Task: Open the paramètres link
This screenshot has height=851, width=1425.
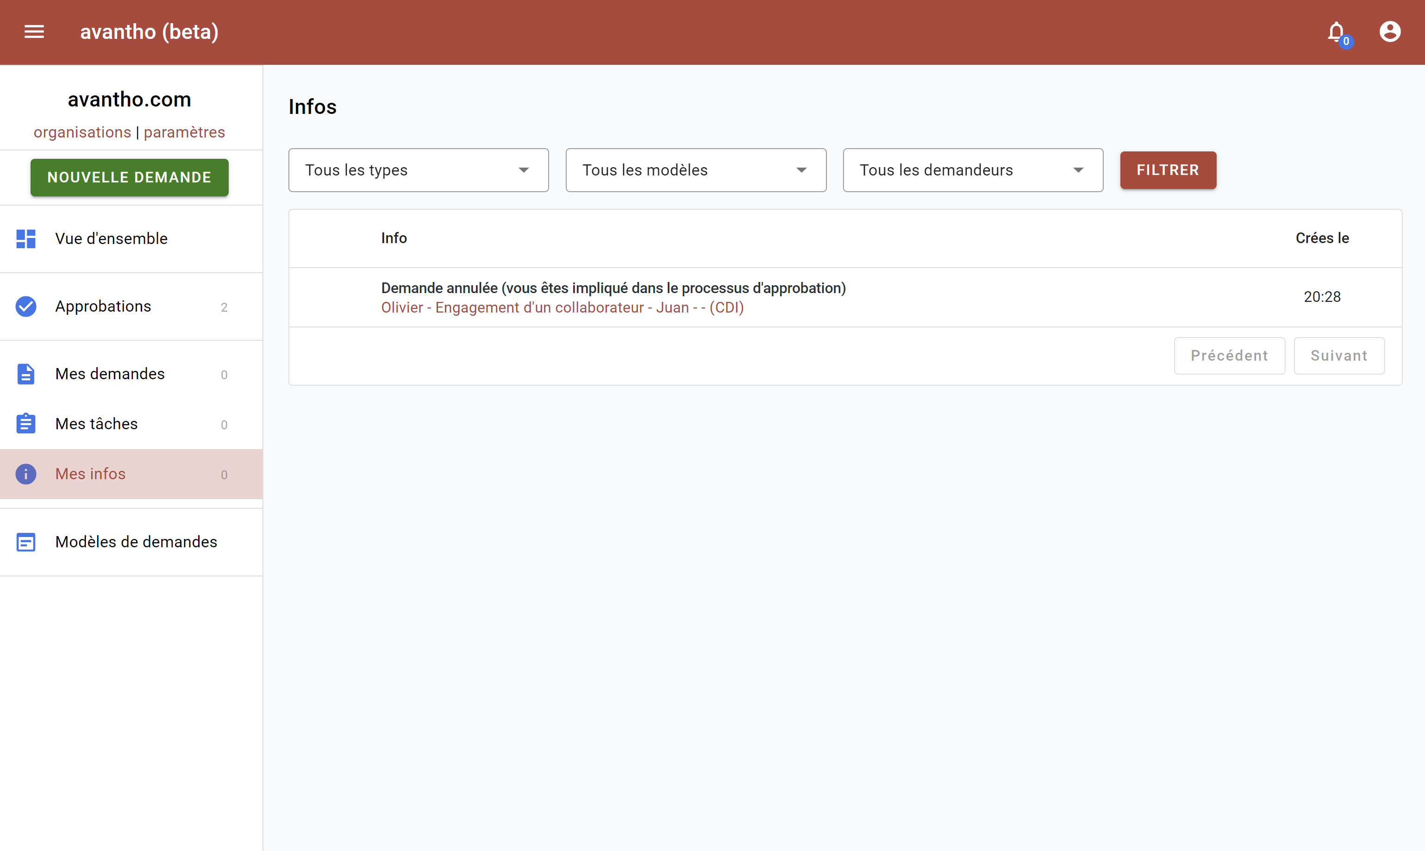Action: [184, 132]
